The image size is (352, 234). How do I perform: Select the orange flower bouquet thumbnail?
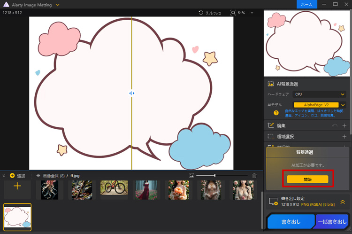[179, 190]
